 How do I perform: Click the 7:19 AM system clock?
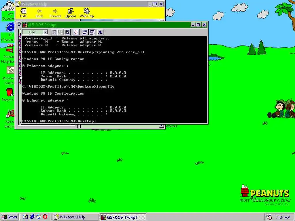[283, 217]
